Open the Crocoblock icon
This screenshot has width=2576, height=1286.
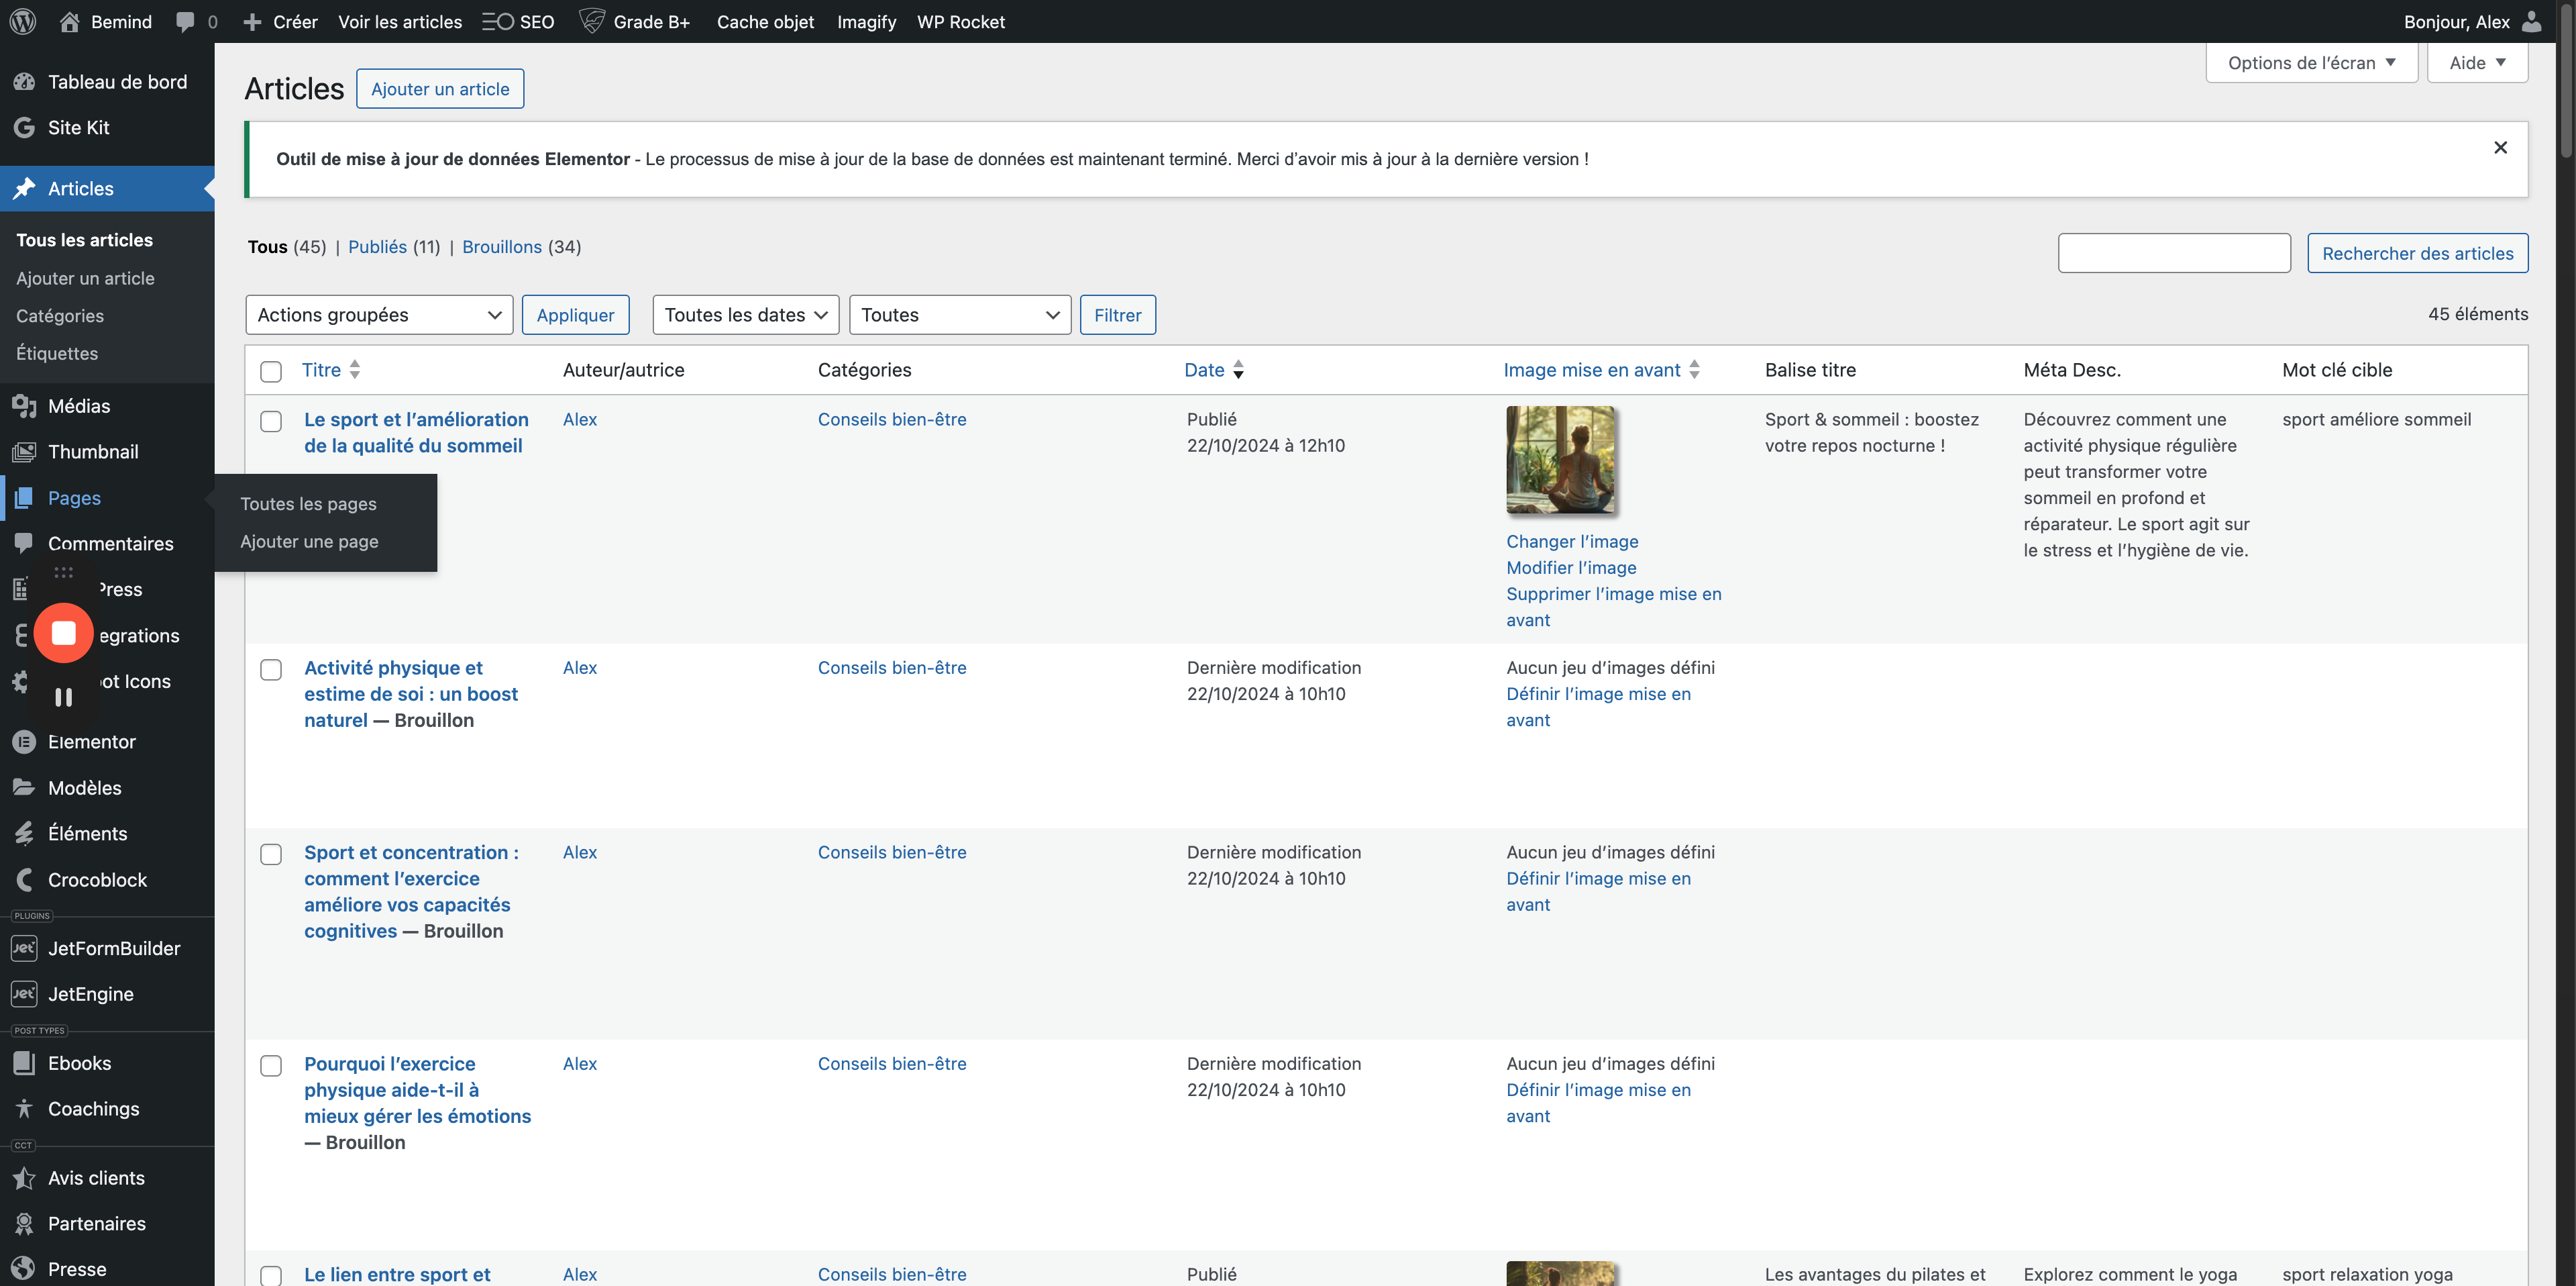tap(24, 880)
